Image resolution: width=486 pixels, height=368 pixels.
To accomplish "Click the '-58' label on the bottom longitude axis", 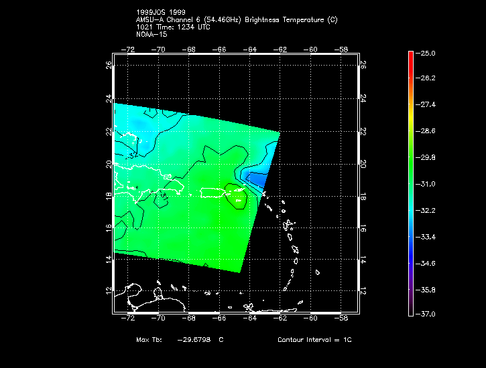I will [341, 318].
